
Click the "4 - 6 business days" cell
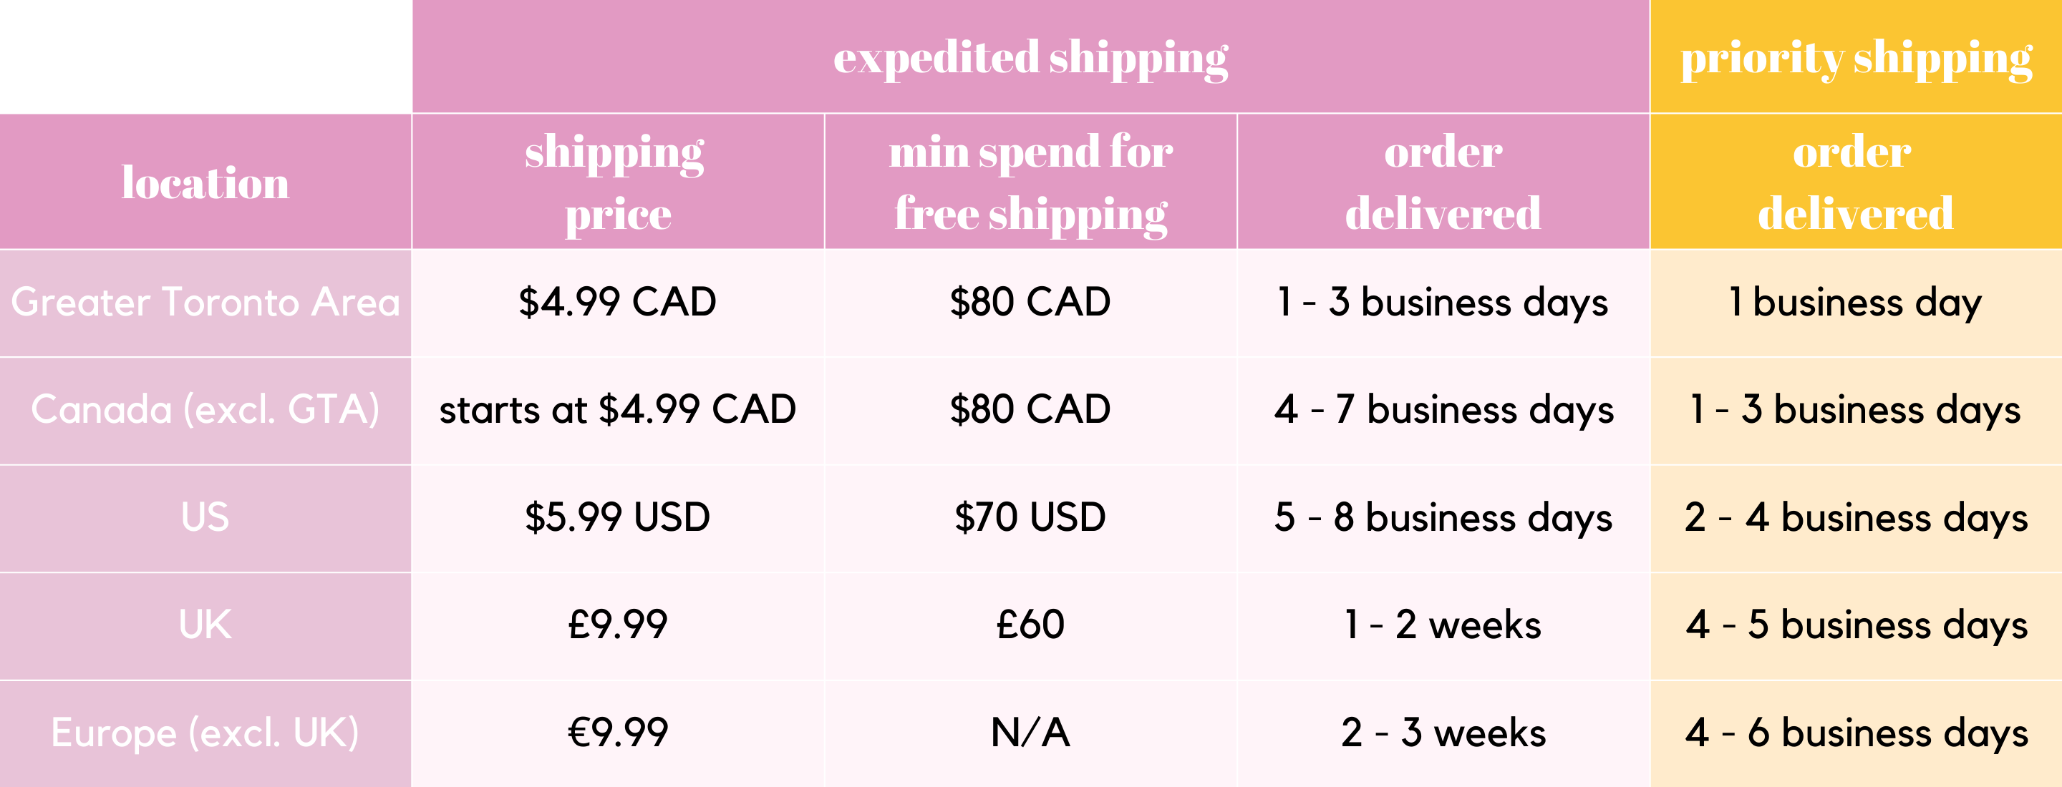[x=1856, y=733]
